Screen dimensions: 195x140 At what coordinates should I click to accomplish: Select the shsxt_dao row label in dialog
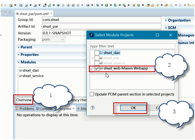[x=112, y=53]
